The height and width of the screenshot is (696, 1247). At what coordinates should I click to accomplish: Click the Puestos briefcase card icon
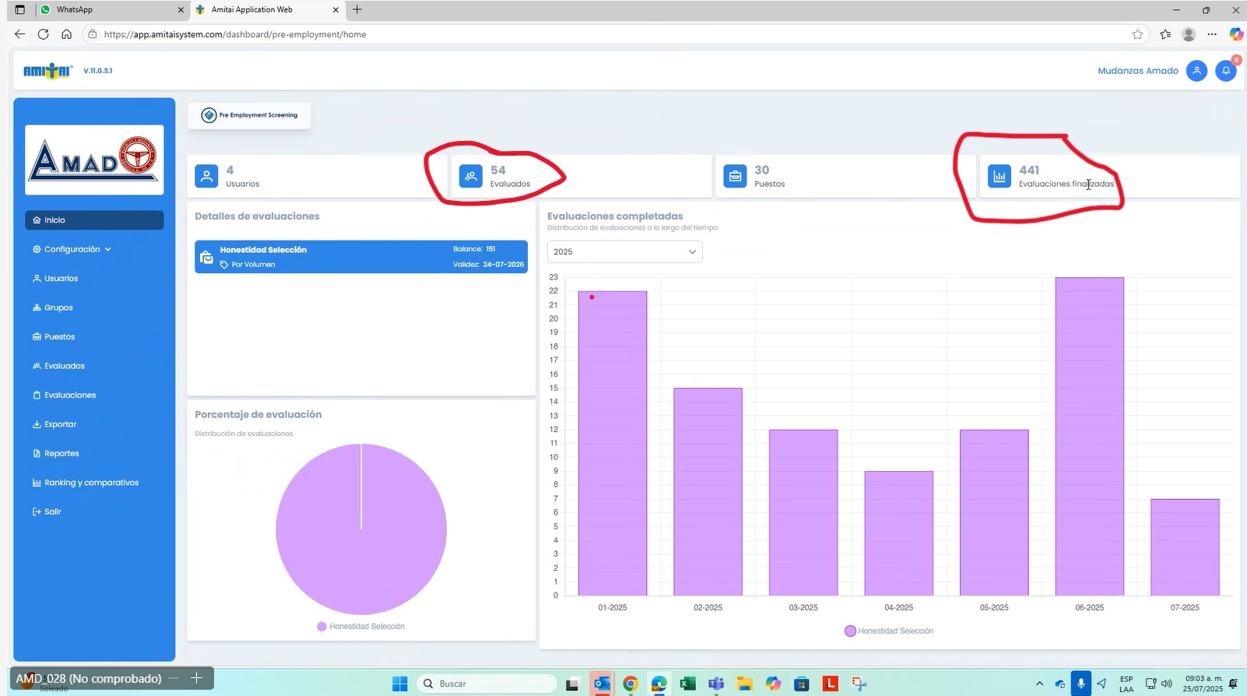tap(735, 176)
